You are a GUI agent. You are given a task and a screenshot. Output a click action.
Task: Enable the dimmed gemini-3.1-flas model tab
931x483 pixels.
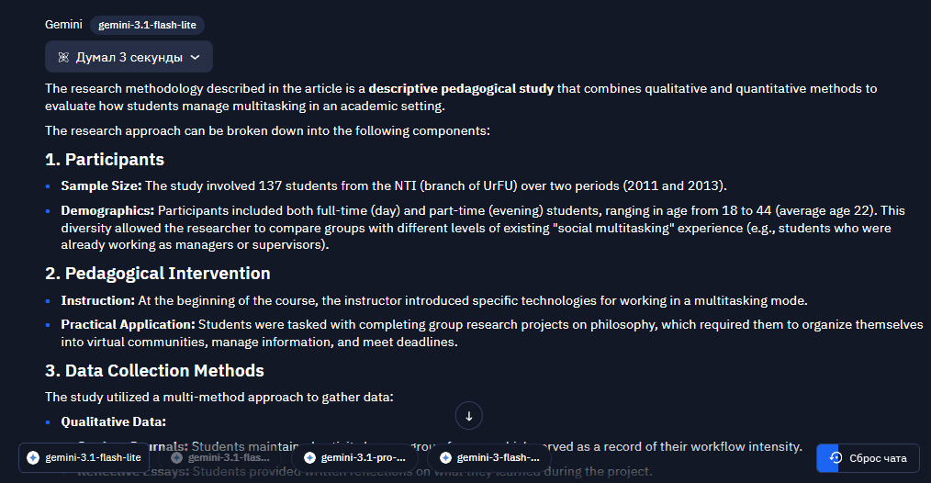point(219,457)
